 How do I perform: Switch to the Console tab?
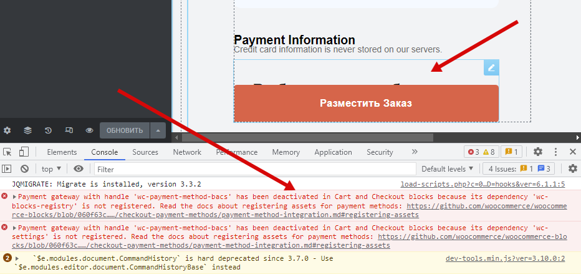coord(105,152)
